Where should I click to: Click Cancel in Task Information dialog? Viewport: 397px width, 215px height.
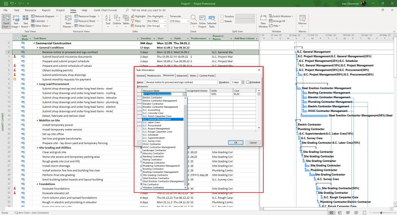point(253,143)
